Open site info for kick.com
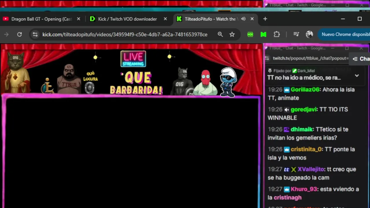Image resolution: width=370 pixels, height=208 pixels. pyautogui.click(x=35, y=34)
